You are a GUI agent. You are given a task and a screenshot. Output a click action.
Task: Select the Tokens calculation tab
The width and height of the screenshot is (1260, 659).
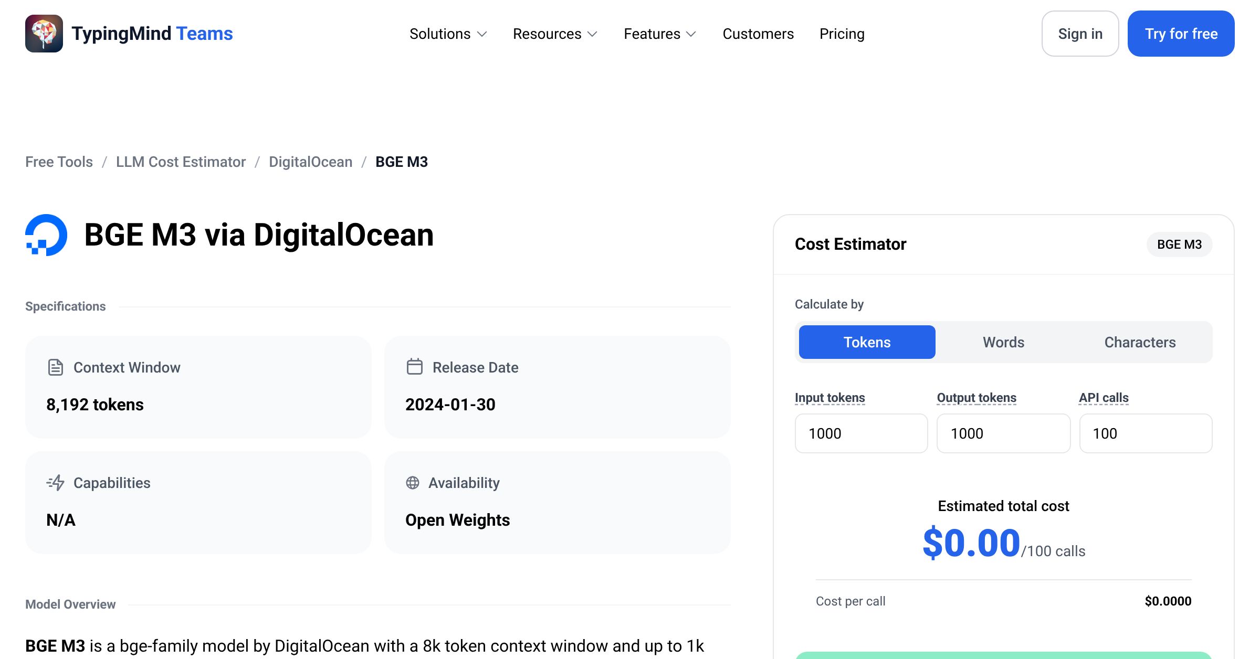867,342
